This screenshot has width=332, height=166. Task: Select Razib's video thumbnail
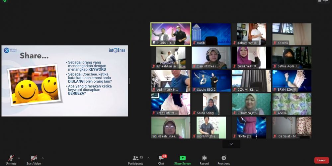pos(211,34)
